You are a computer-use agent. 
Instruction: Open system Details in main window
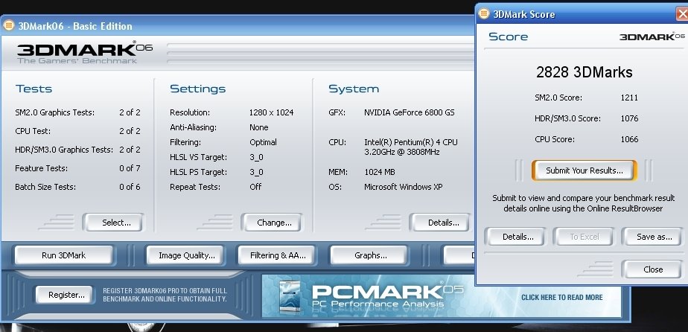(x=442, y=223)
